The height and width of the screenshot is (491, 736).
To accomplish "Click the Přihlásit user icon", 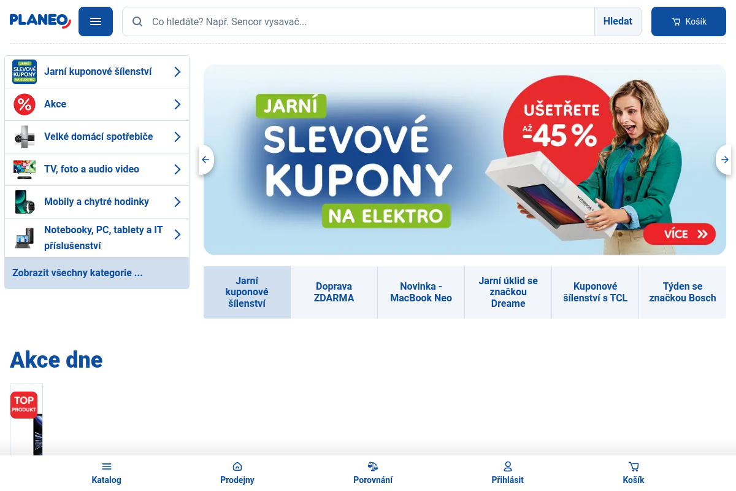I will 507,467.
